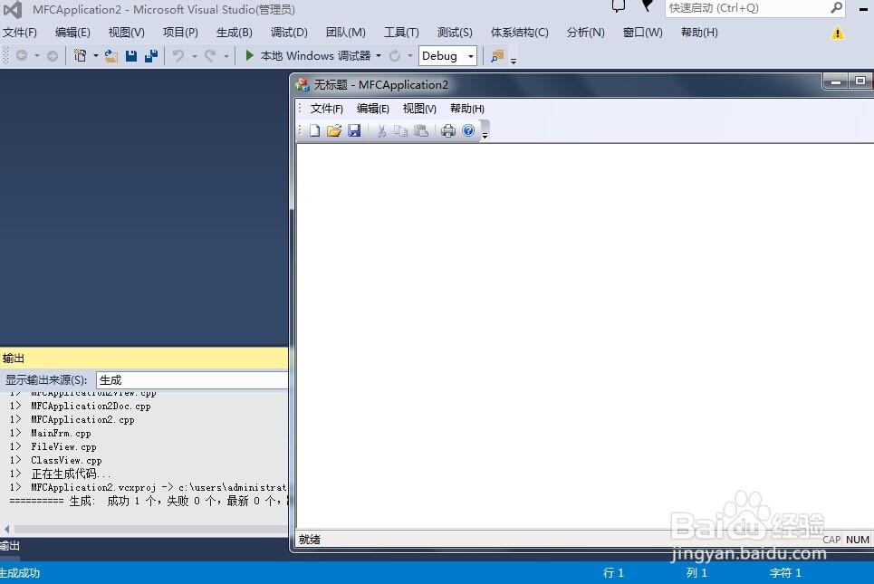Click Cut scissors icon in MFCApplication2 toolbar
Screen dimensions: 874x584
[x=381, y=131]
